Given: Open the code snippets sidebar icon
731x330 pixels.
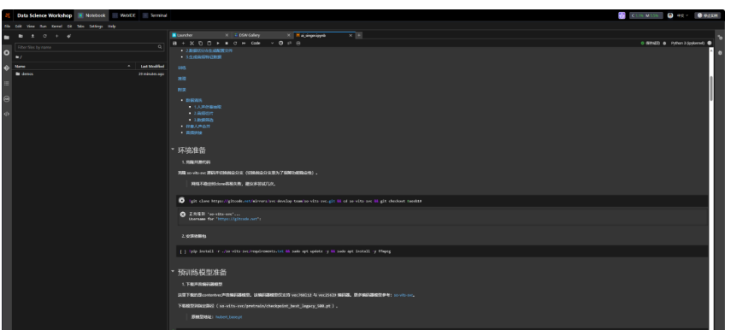Looking at the screenshot, I should tap(7, 114).
